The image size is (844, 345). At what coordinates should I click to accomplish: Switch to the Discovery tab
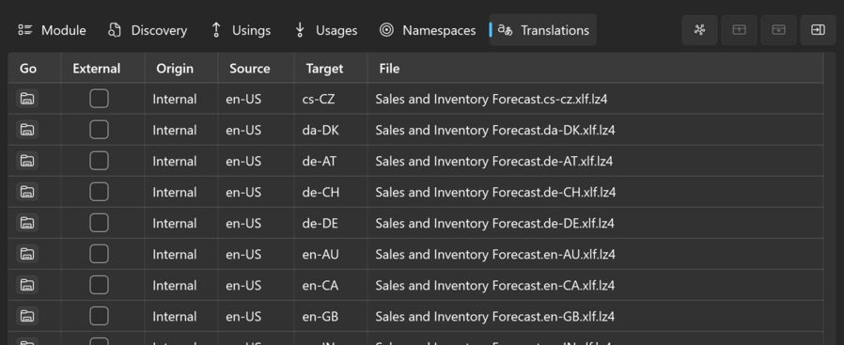tap(147, 30)
